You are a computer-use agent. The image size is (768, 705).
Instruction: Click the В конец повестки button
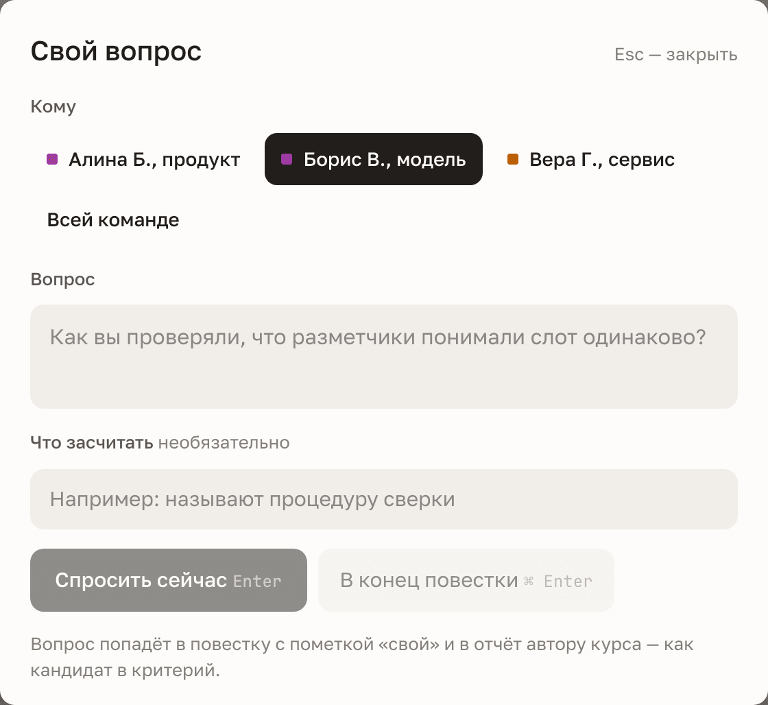point(466,580)
